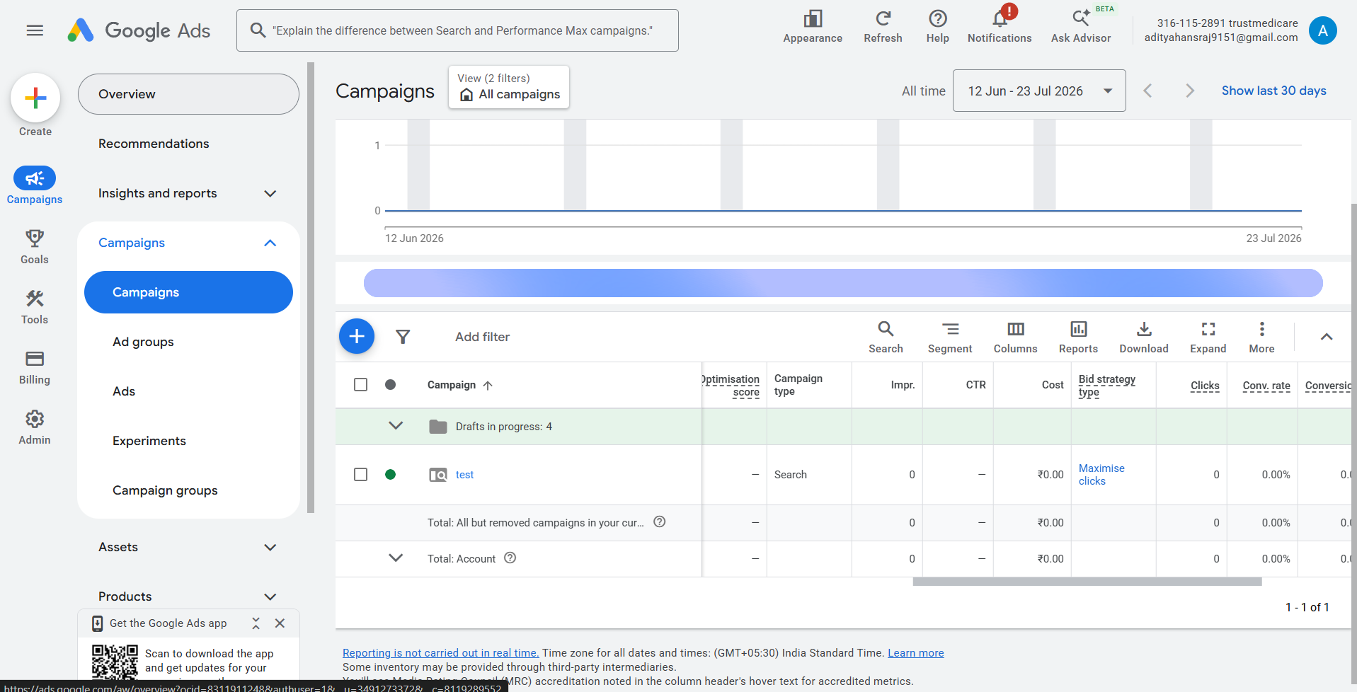Open Campaign groups page
Screen dimensions: 1357x692
[x=165, y=490]
